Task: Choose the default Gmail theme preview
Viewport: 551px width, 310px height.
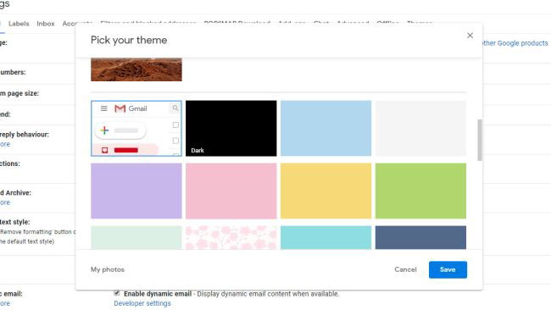Action: coord(136,128)
